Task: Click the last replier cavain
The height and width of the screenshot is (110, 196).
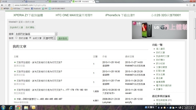Action: tap(128, 93)
